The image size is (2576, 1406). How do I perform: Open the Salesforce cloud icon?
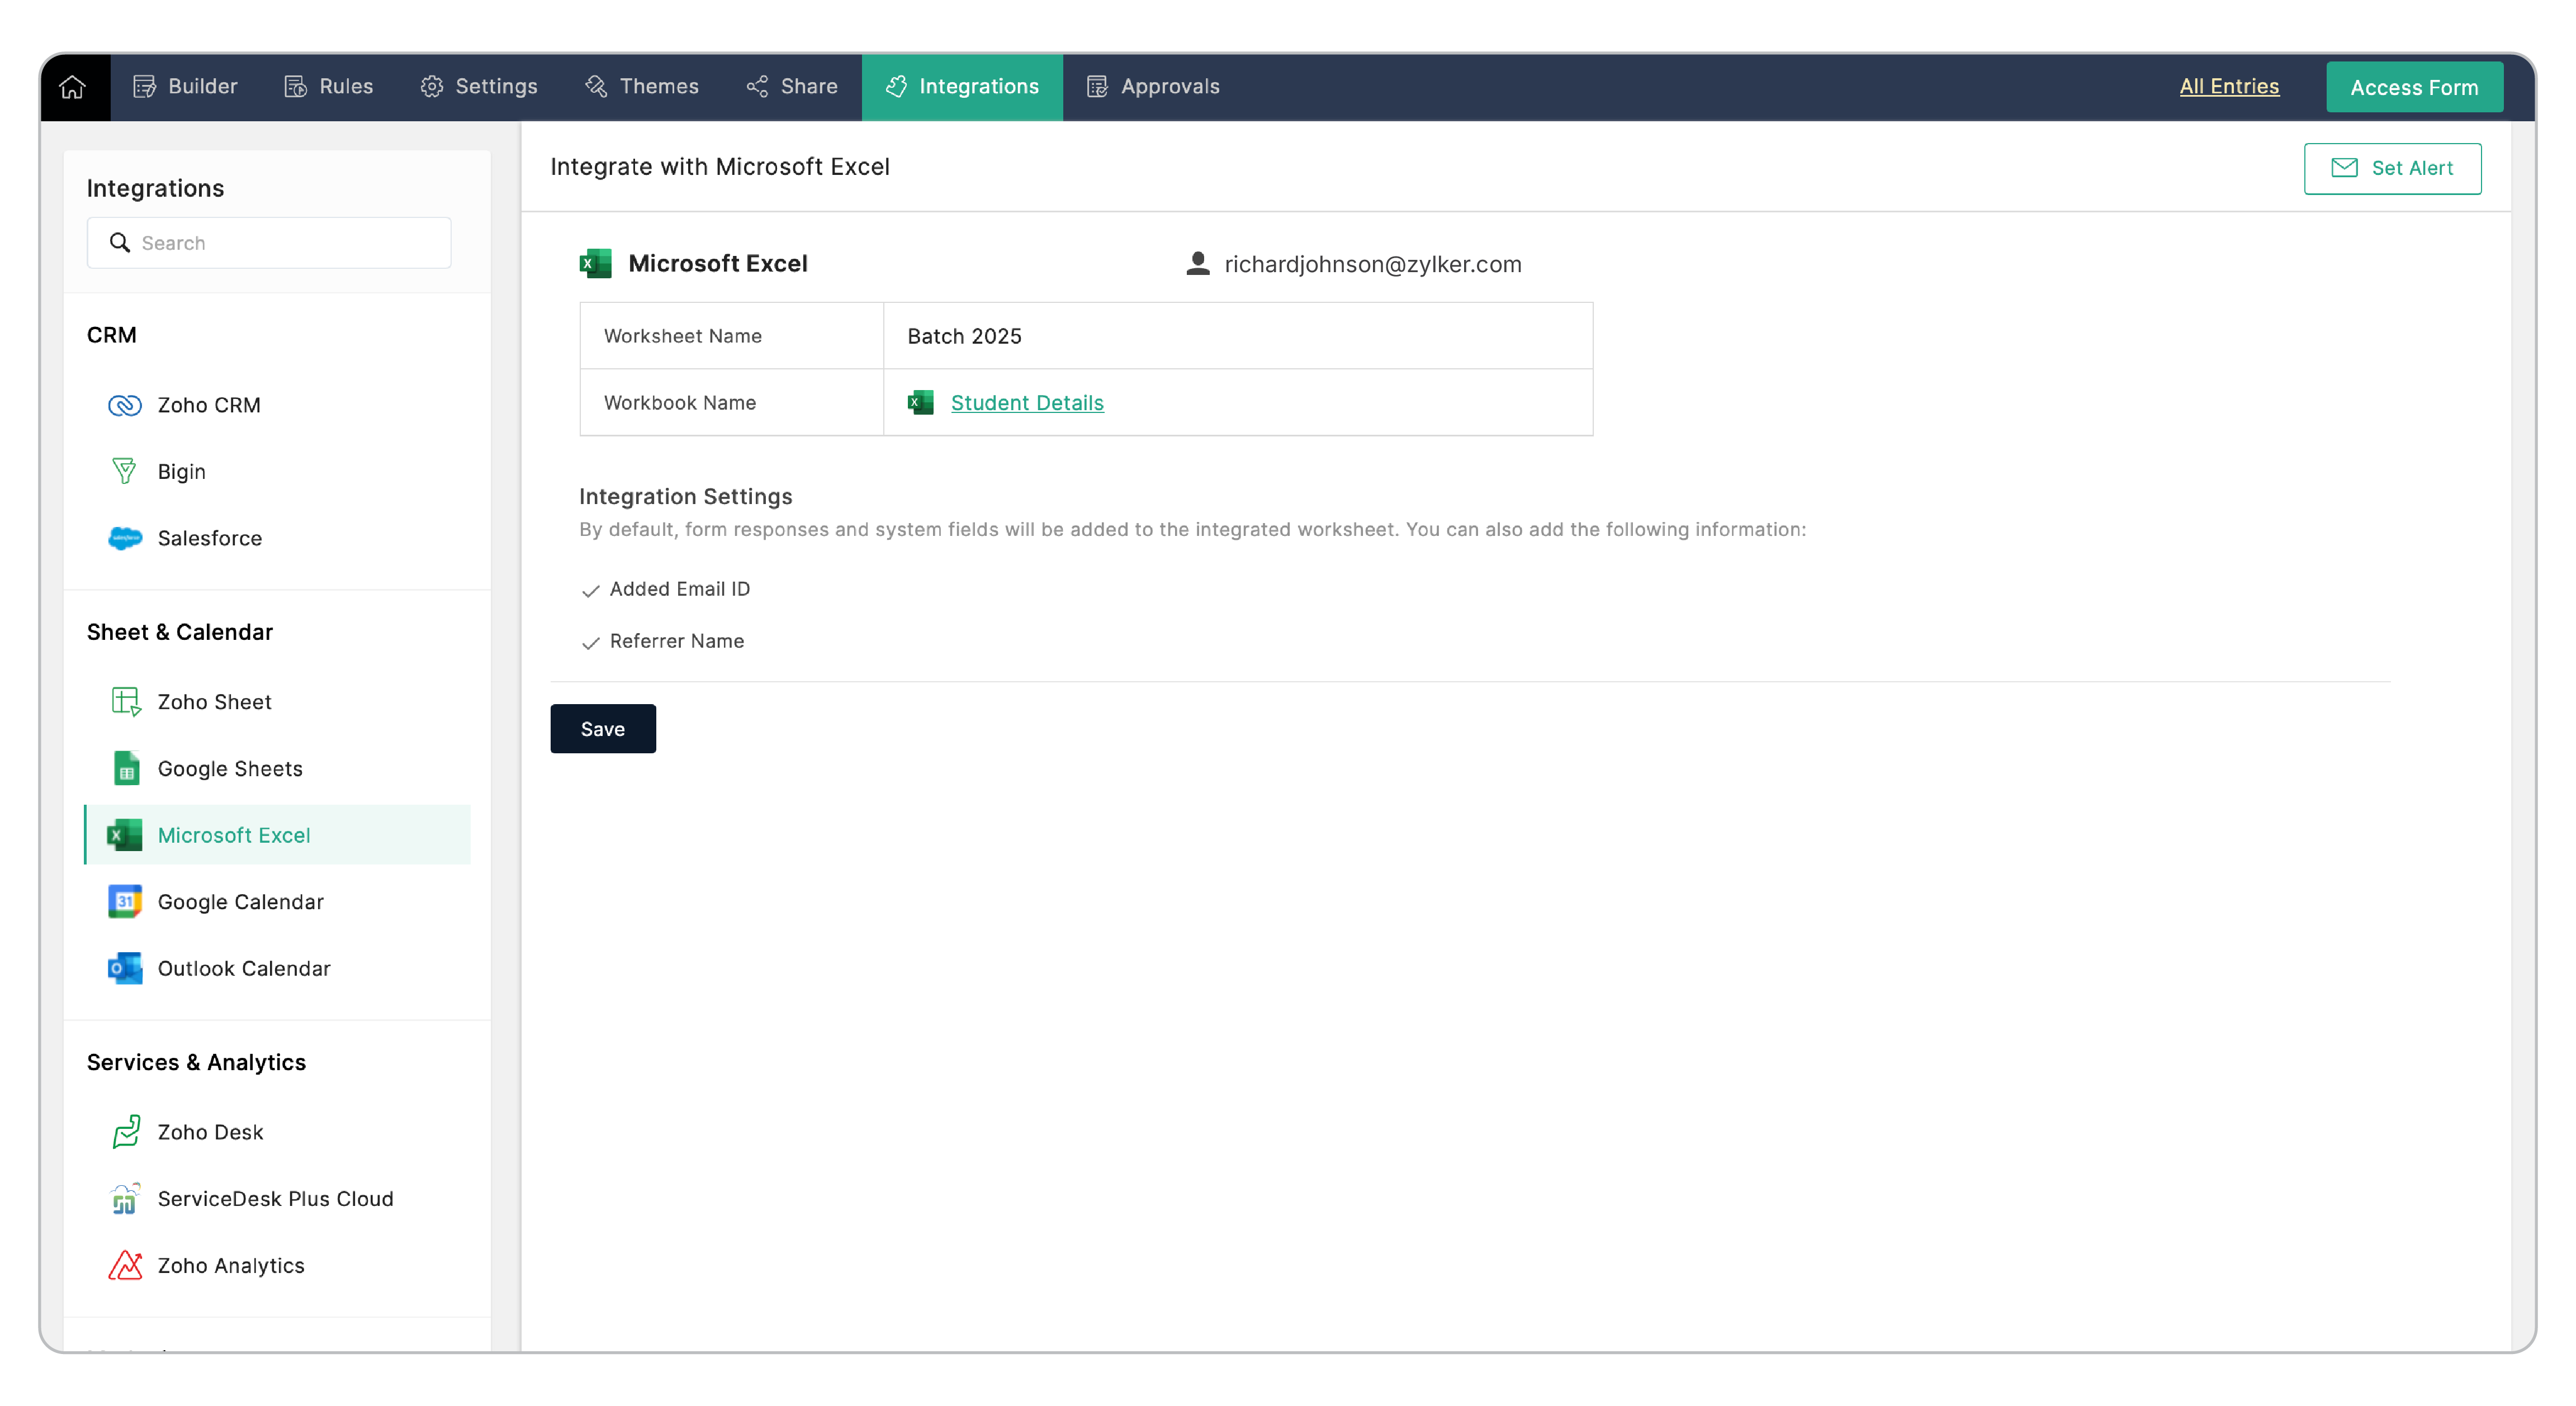124,538
